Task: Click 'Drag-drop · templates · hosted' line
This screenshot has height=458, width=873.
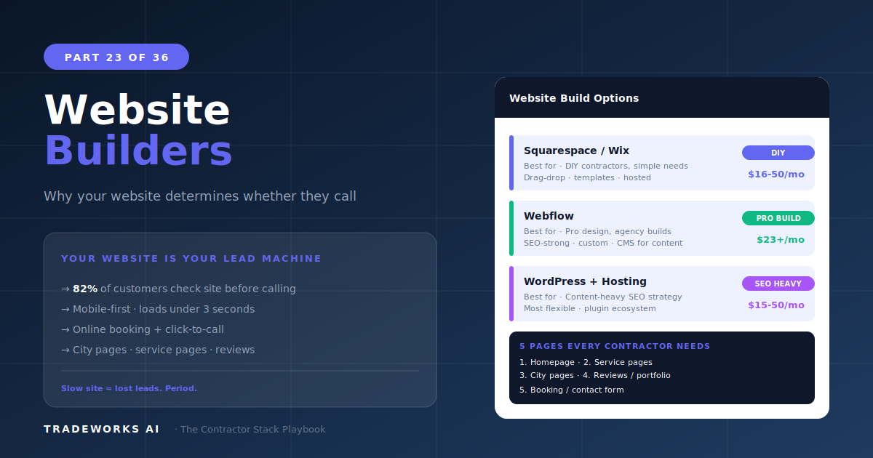Action: [x=587, y=177]
